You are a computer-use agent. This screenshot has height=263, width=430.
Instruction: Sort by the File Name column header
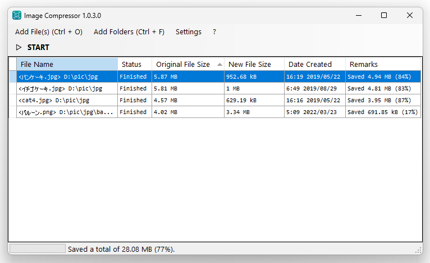click(67, 64)
